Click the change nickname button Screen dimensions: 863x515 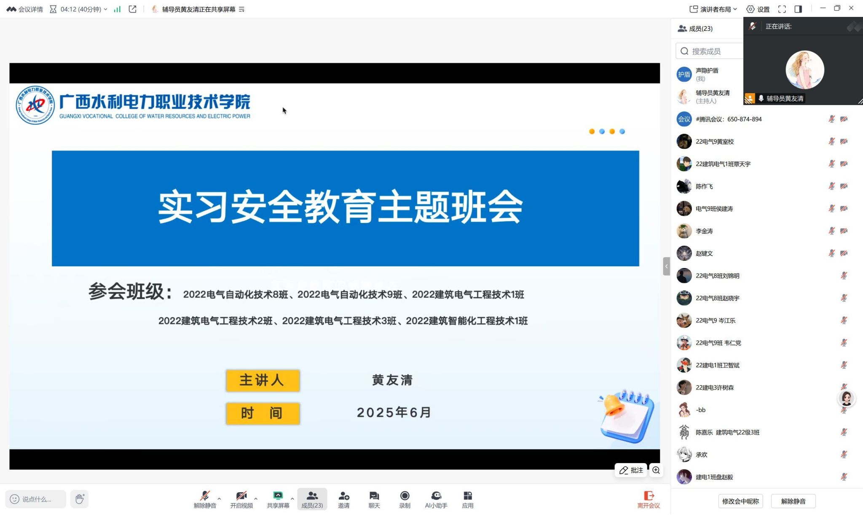pyautogui.click(x=740, y=501)
